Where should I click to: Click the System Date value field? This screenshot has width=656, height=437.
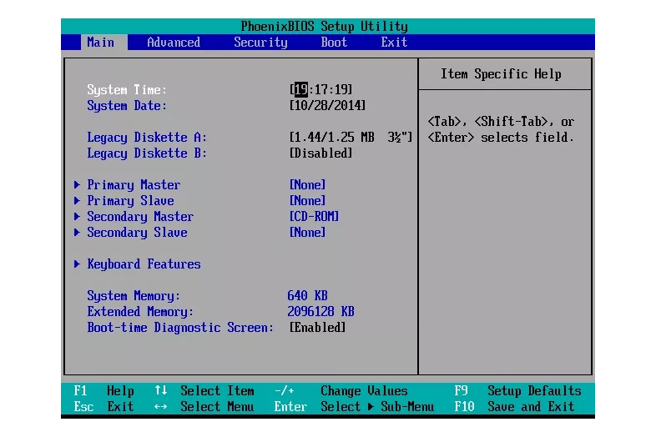(327, 106)
